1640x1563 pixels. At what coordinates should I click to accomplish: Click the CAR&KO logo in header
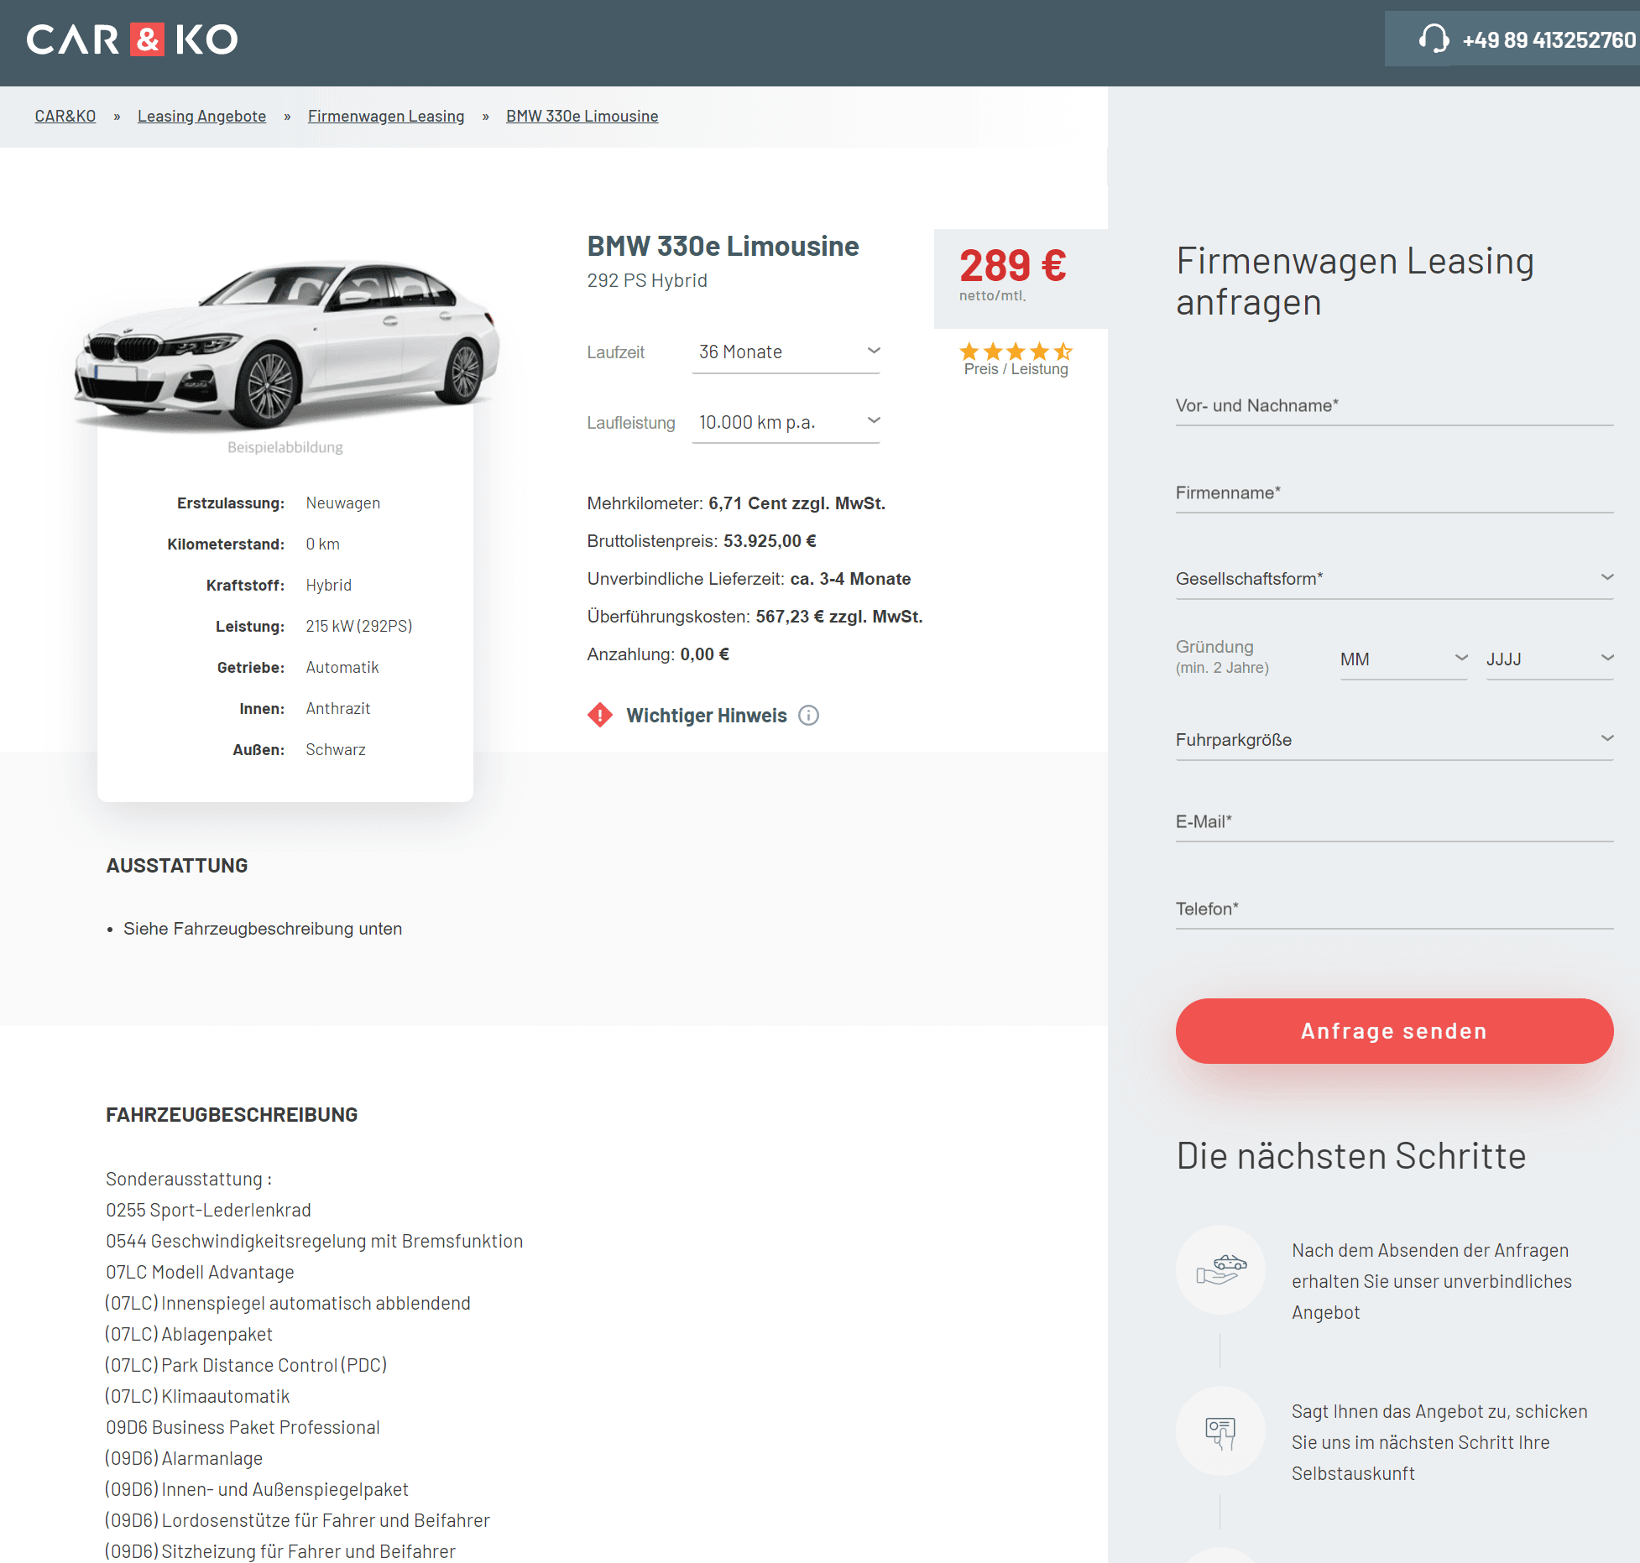132,39
